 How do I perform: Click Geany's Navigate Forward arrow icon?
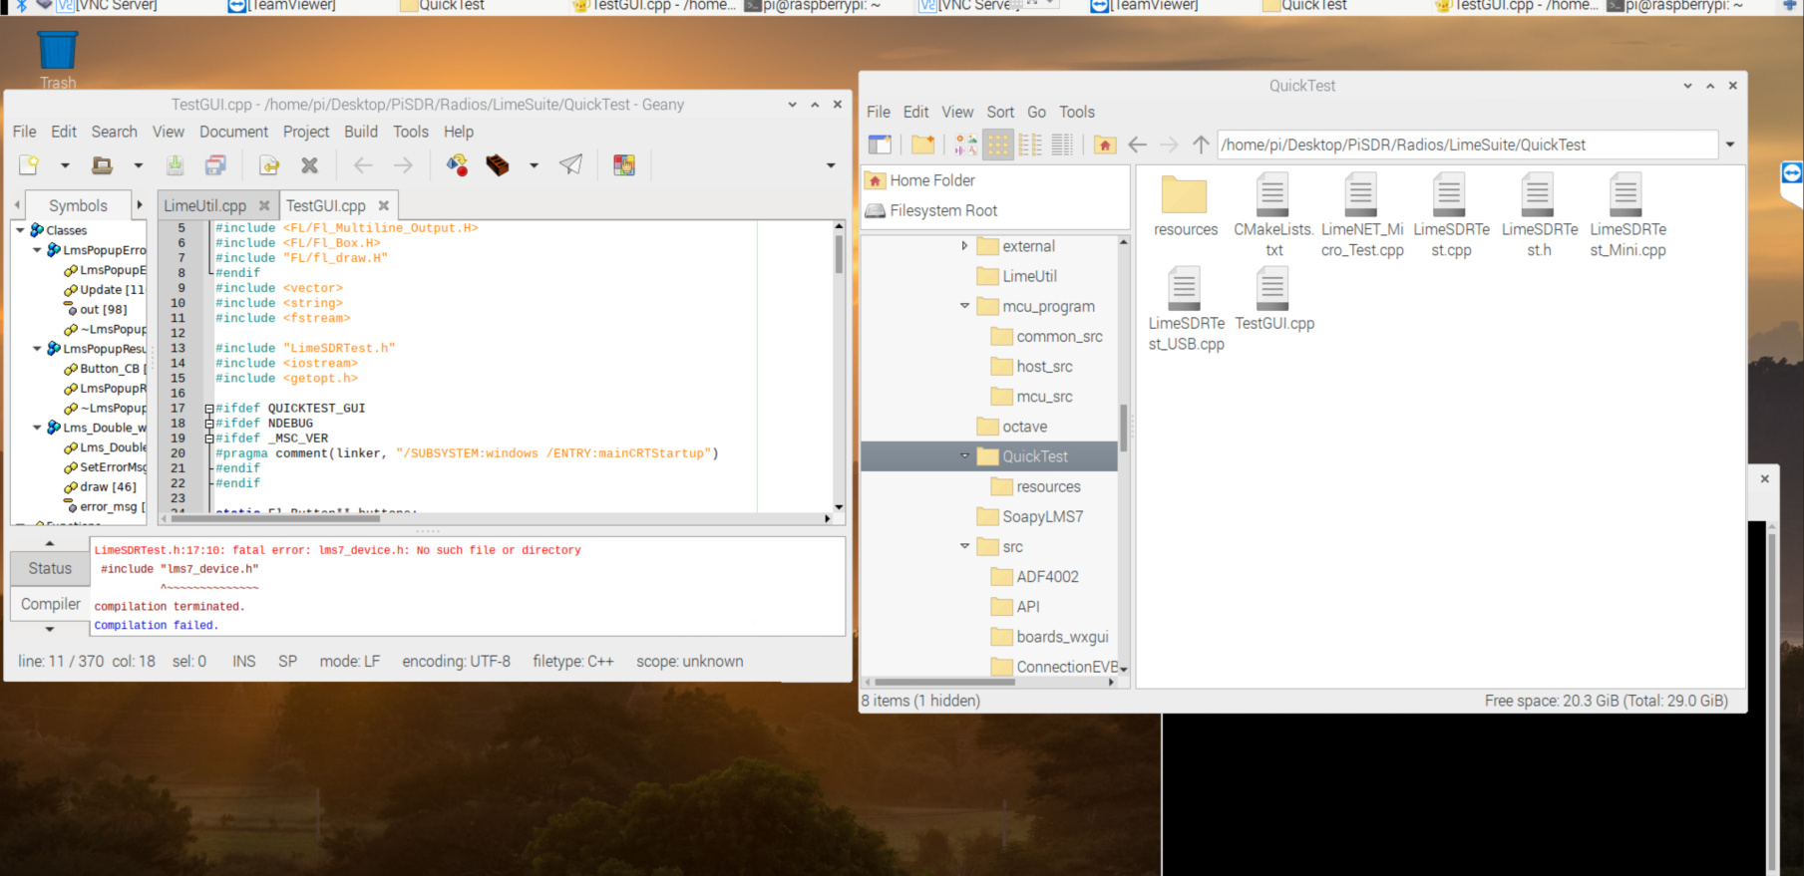403,165
